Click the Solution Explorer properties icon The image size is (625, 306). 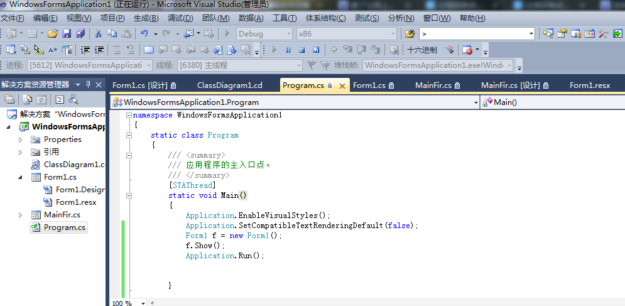(9, 99)
